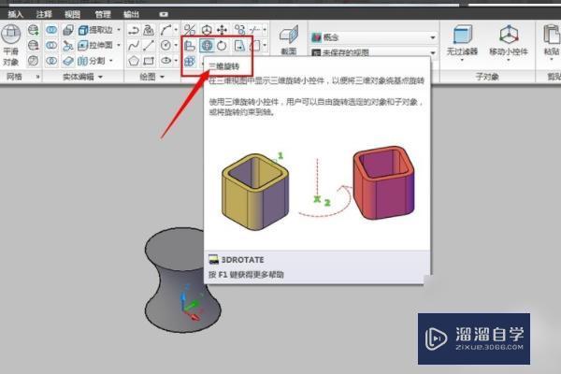
Task: Select the Copy tool icon
Action: (x=239, y=30)
